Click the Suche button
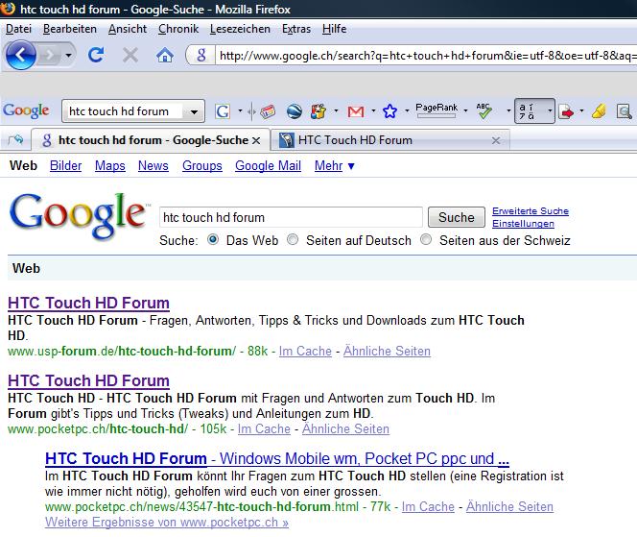This screenshot has width=637, height=537. (x=457, y=217)
